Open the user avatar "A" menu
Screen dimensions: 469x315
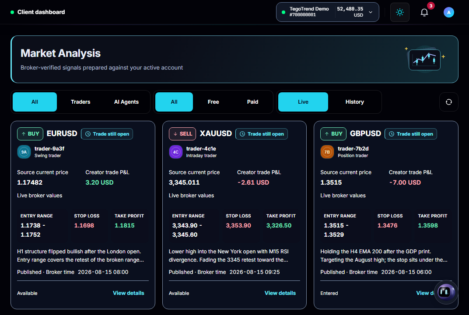[448, 12]
